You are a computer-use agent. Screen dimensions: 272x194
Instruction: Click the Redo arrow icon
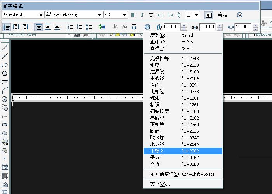[170, 15]
